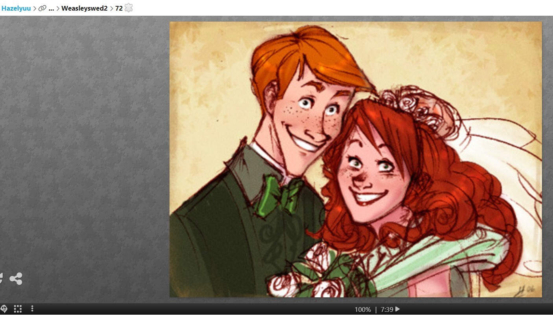Click the gray badge icon beside 72
Viewport: 553px width, 315px height.
pos(129,8)
